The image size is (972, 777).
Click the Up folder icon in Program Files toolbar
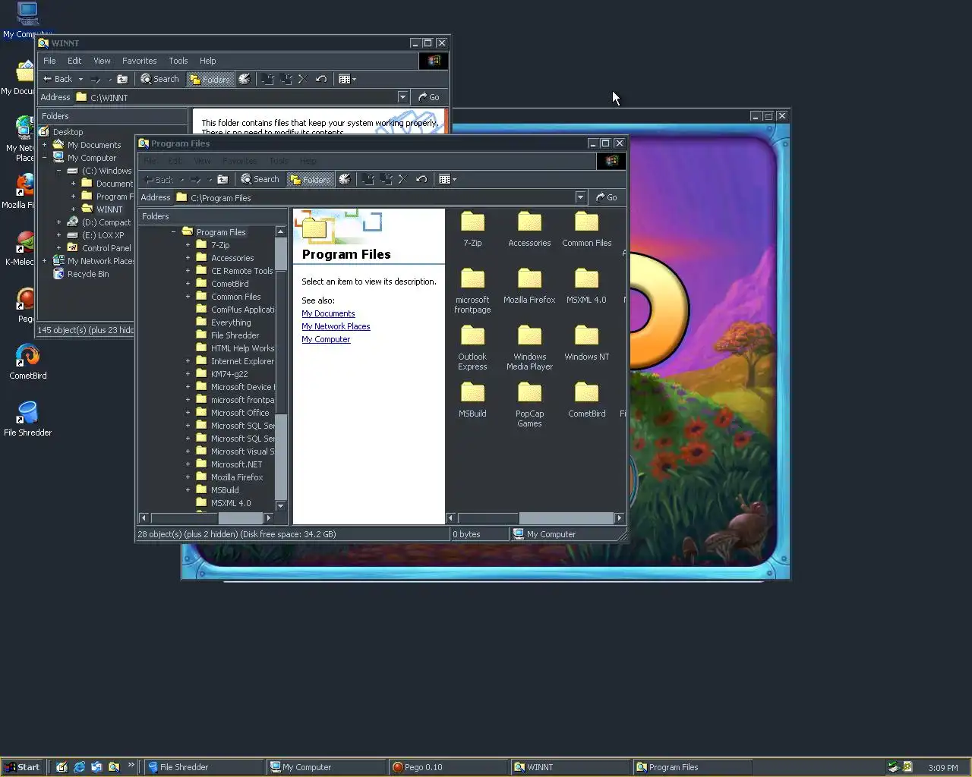[x=222, y=179]
